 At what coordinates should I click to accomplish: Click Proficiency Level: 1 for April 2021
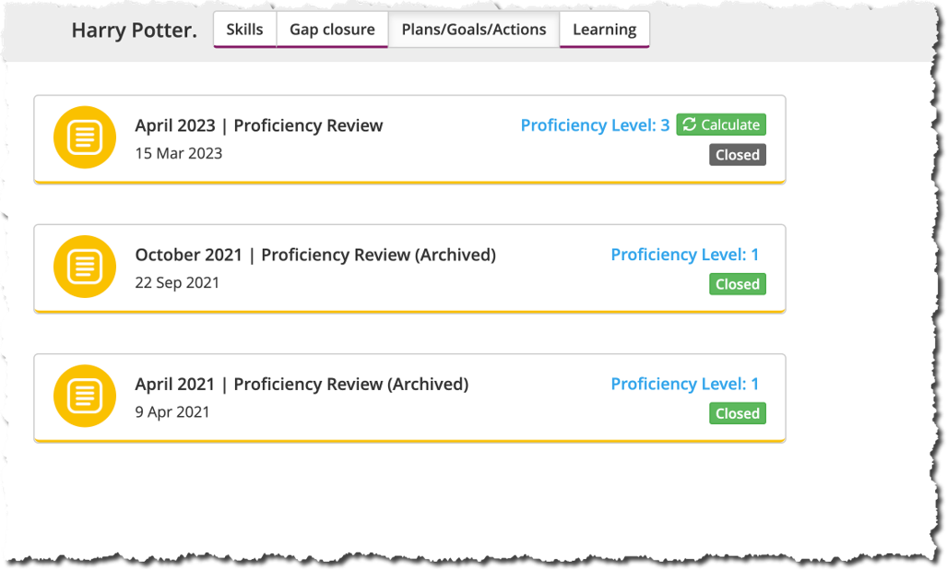pyautogui.click(x=685, y=384)
